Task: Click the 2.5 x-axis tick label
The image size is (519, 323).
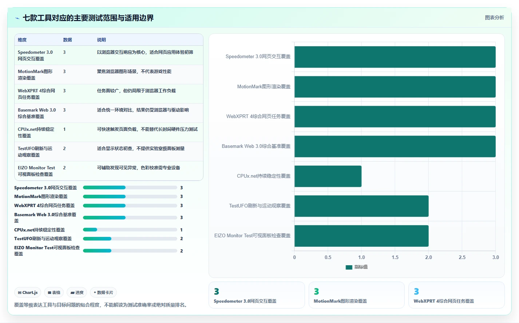Action: click(x=462, y=257)
